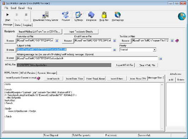Click the grey HTML File path field
The image size is (188, 139).
(64, 65)
